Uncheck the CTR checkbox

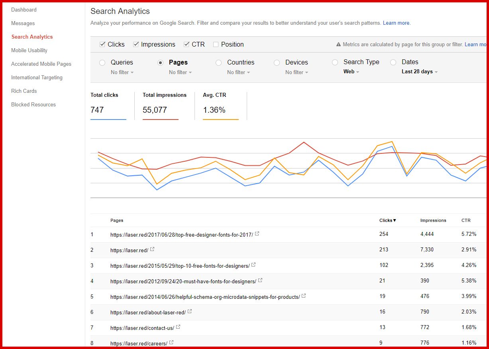tap(187, 44)
